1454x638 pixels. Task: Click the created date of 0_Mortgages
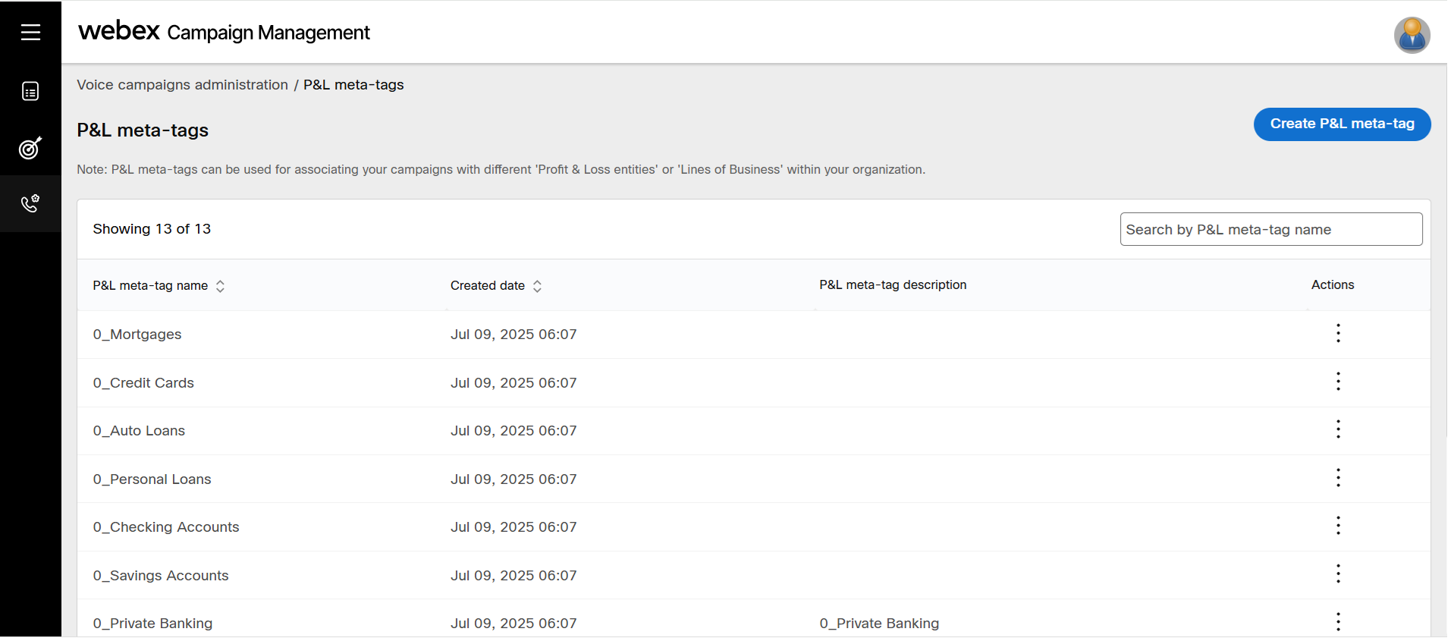point(513,335)
